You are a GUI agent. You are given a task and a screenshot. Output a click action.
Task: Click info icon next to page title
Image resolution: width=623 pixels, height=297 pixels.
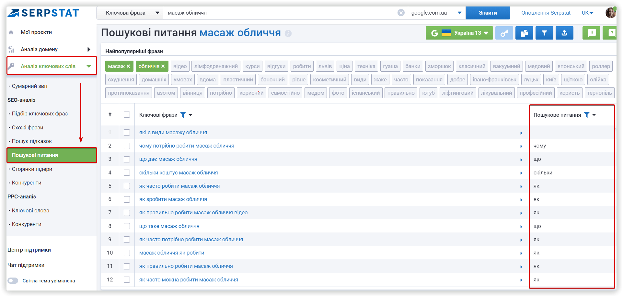pyautogui.click(x=288, y=33)
